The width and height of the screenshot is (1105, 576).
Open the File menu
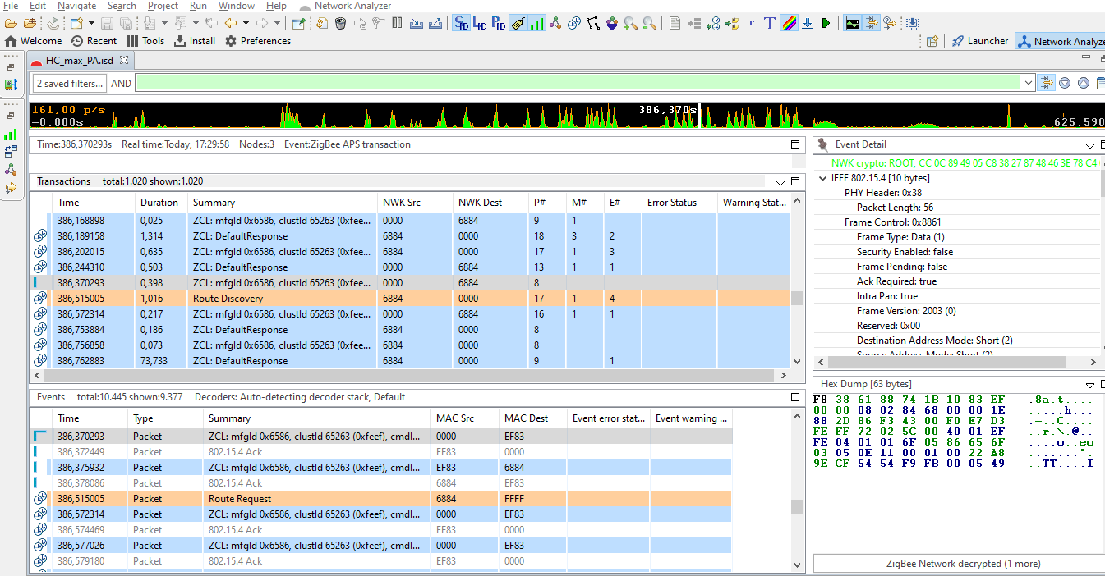click(11, 6)
